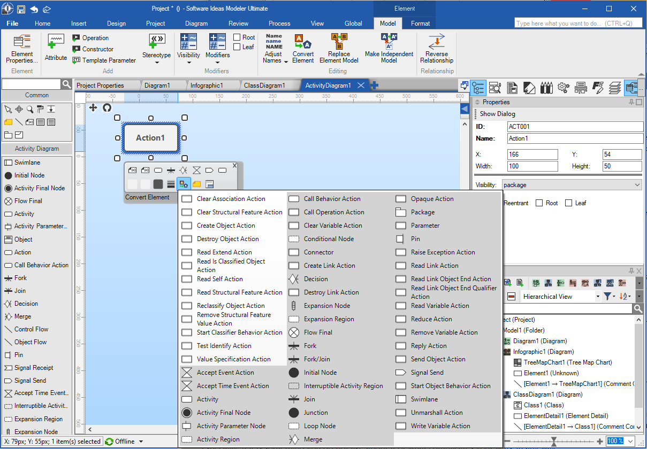Click the convert element icon in floating toolbar
The height and width of the screenshot is (449, 647).
184,184
